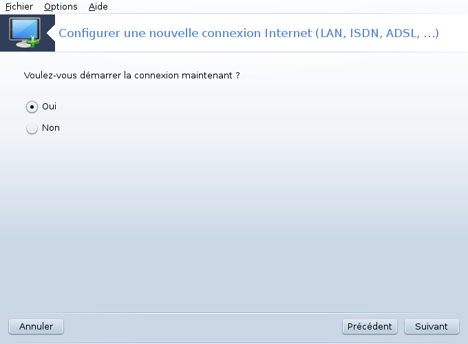
Task: Select the Non radio button circle
Action: 32,128
